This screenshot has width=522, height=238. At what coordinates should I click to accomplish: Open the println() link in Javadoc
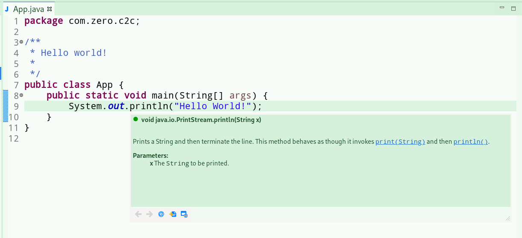(x=471, y=142)
